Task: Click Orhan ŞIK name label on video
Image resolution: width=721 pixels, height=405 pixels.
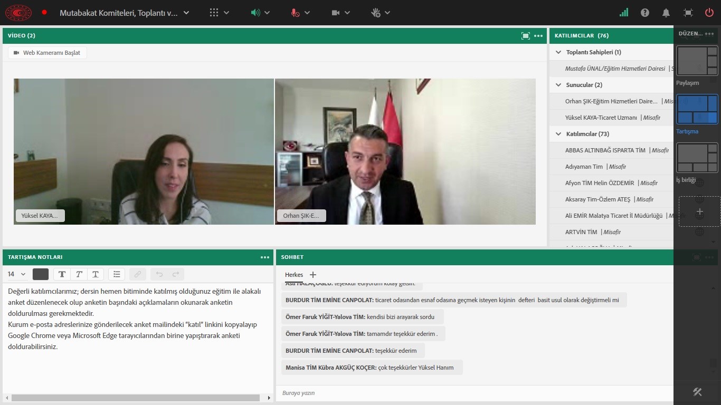Action: [301, 216]
